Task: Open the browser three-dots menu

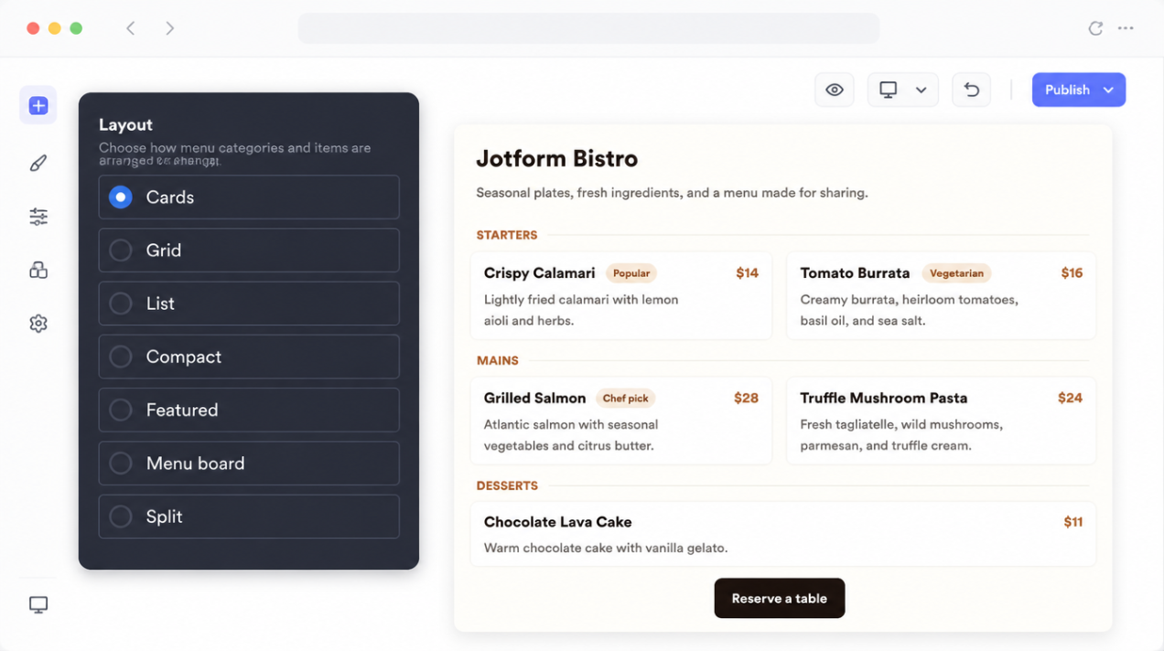Action: pyautogui.click(x=1126, y=28)
